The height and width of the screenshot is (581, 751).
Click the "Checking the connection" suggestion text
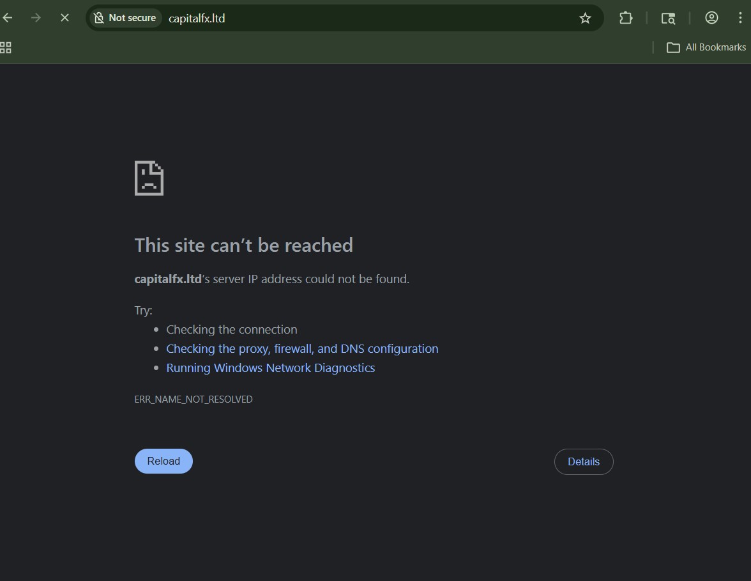pyautogui.click(x=232, y=329)
